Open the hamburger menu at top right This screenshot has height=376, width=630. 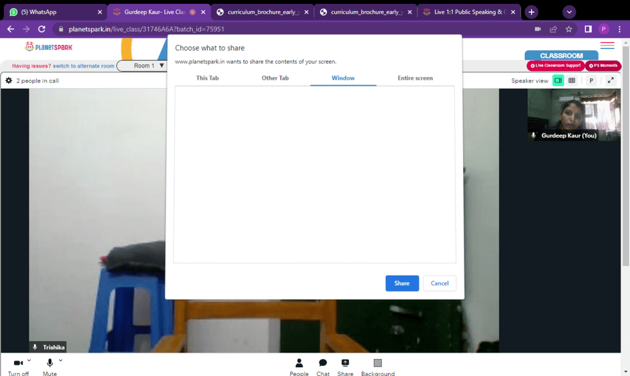(607, 45)
